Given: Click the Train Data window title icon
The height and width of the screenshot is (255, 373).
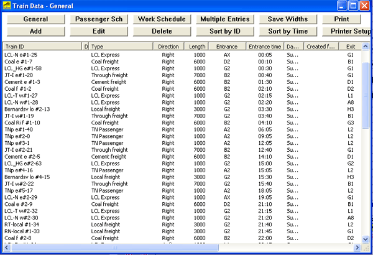Looking at the screenshot, I should click(x=6, y=6).
